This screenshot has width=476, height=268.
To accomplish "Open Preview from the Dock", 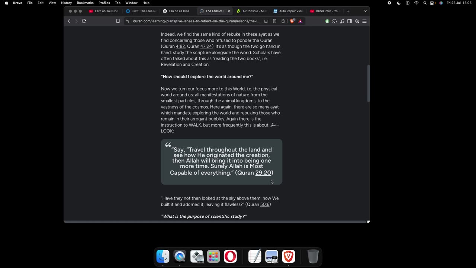I will click(x=272, y=256).
